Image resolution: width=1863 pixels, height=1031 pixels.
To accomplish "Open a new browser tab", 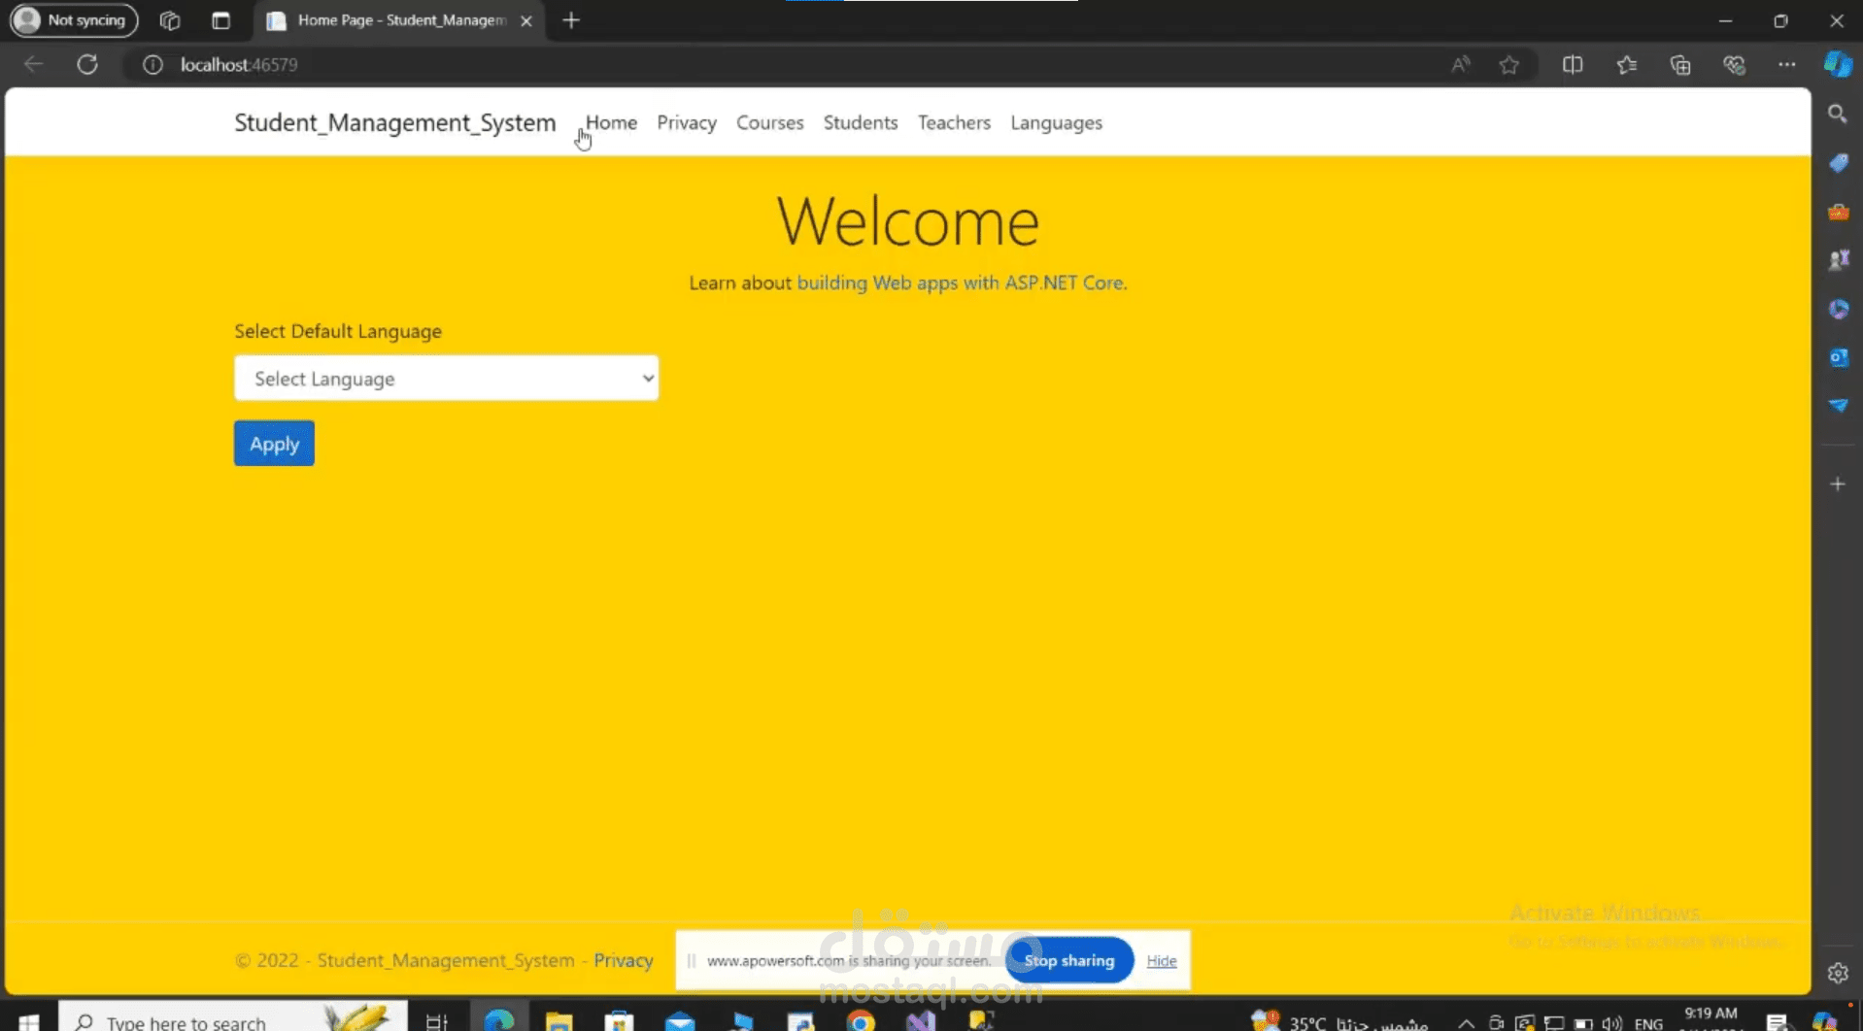I will coord(571,20).
